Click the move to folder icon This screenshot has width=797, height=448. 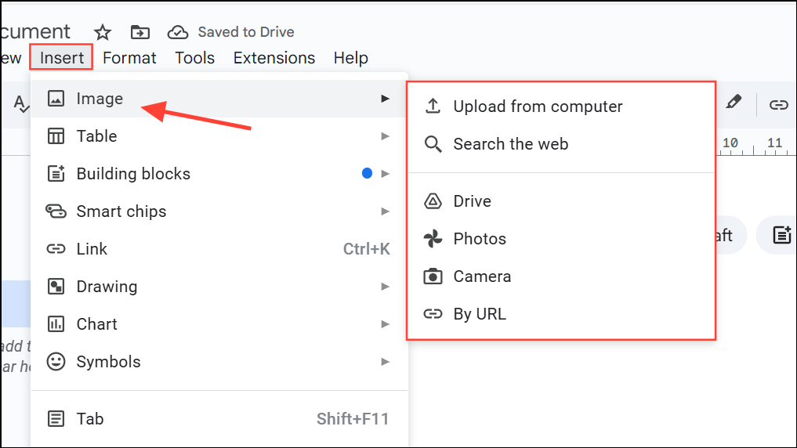pos(140,32)
